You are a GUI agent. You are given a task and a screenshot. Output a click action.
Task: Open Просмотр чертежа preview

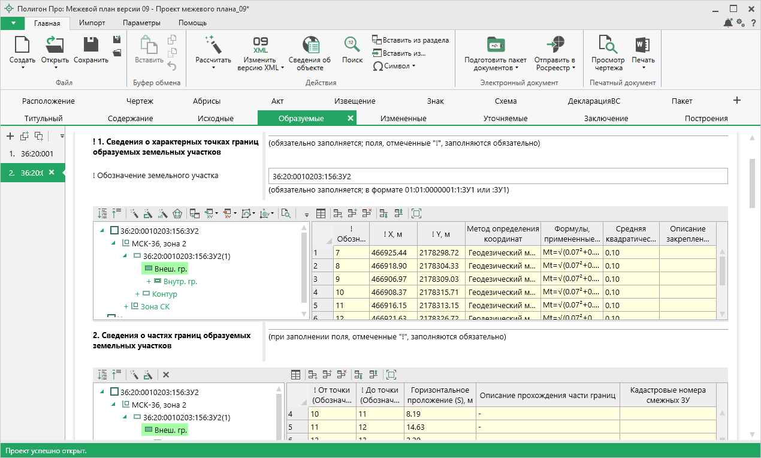point(608,45)
